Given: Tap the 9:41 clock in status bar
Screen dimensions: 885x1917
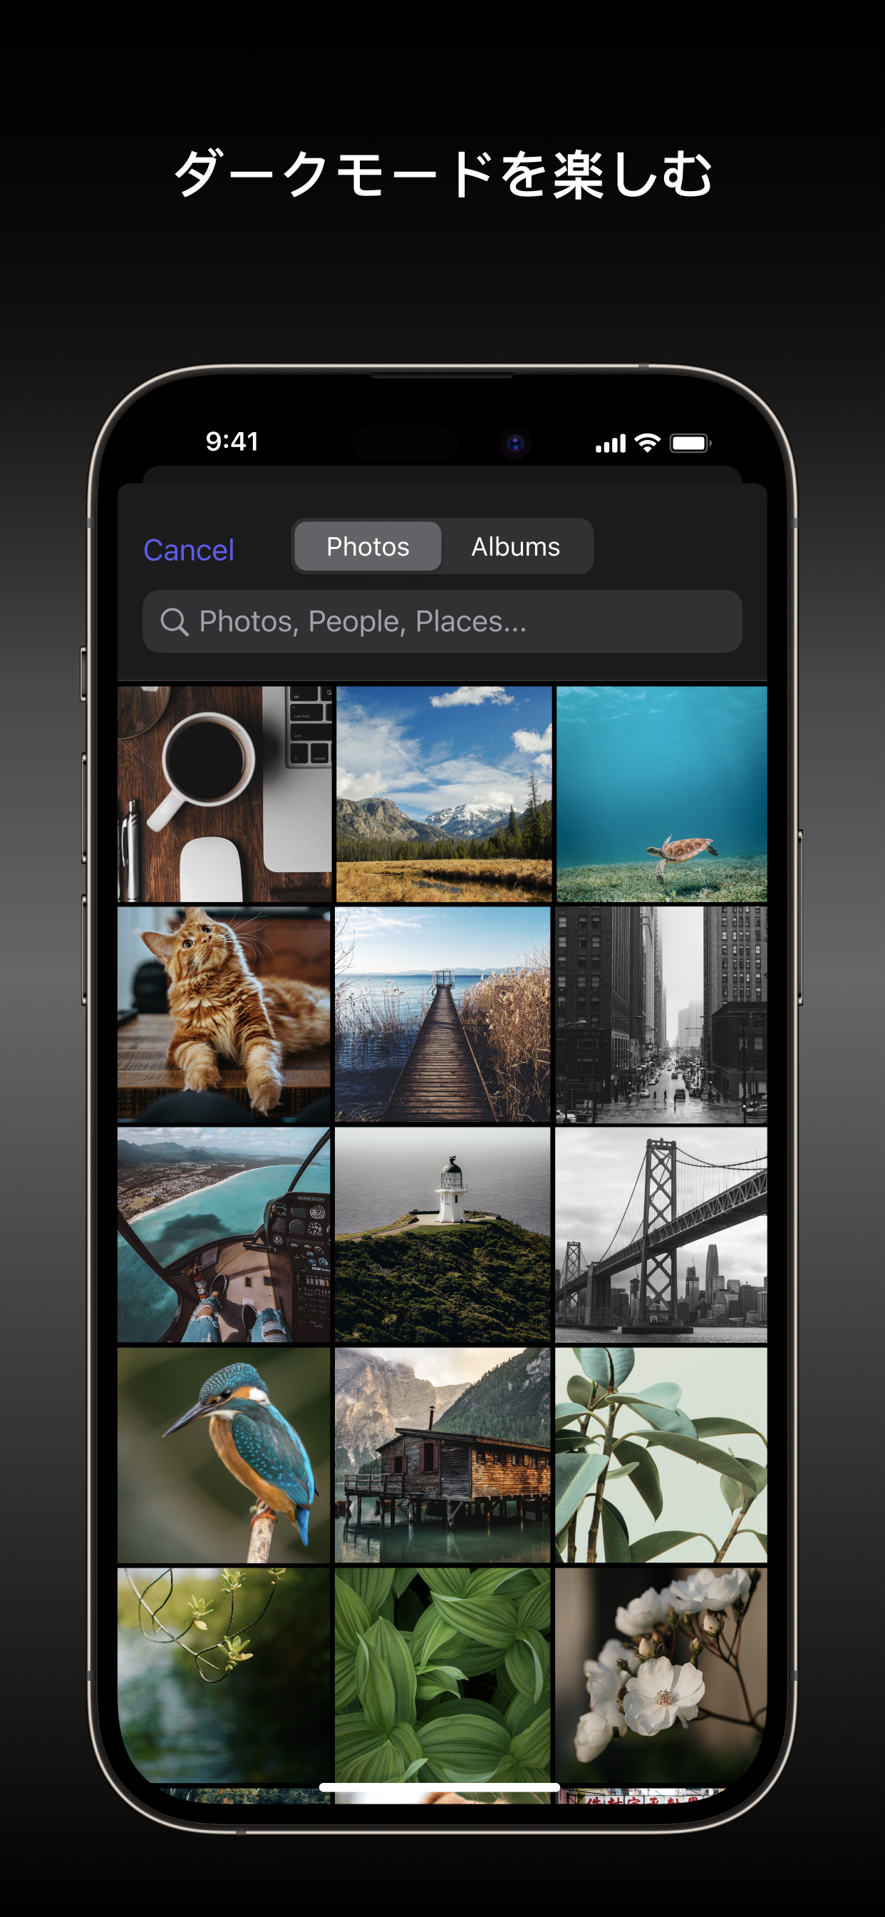Looking at the screenshot, I should (232, 441).
